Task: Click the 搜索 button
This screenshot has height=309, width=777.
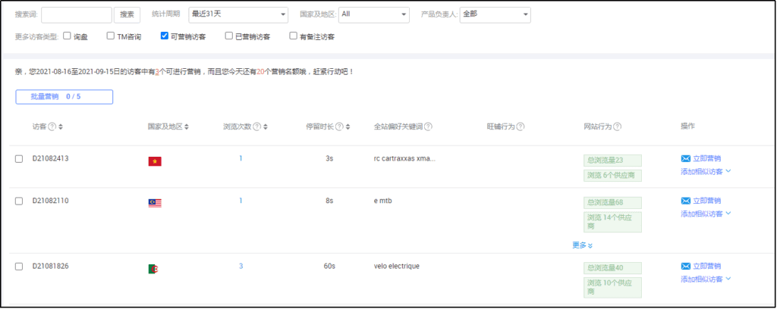Action: [x=127, y=14]
